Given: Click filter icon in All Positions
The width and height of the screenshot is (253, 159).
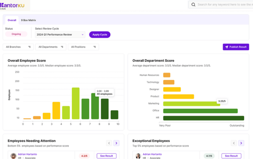Looking at the screenshot, I should 95,47.
